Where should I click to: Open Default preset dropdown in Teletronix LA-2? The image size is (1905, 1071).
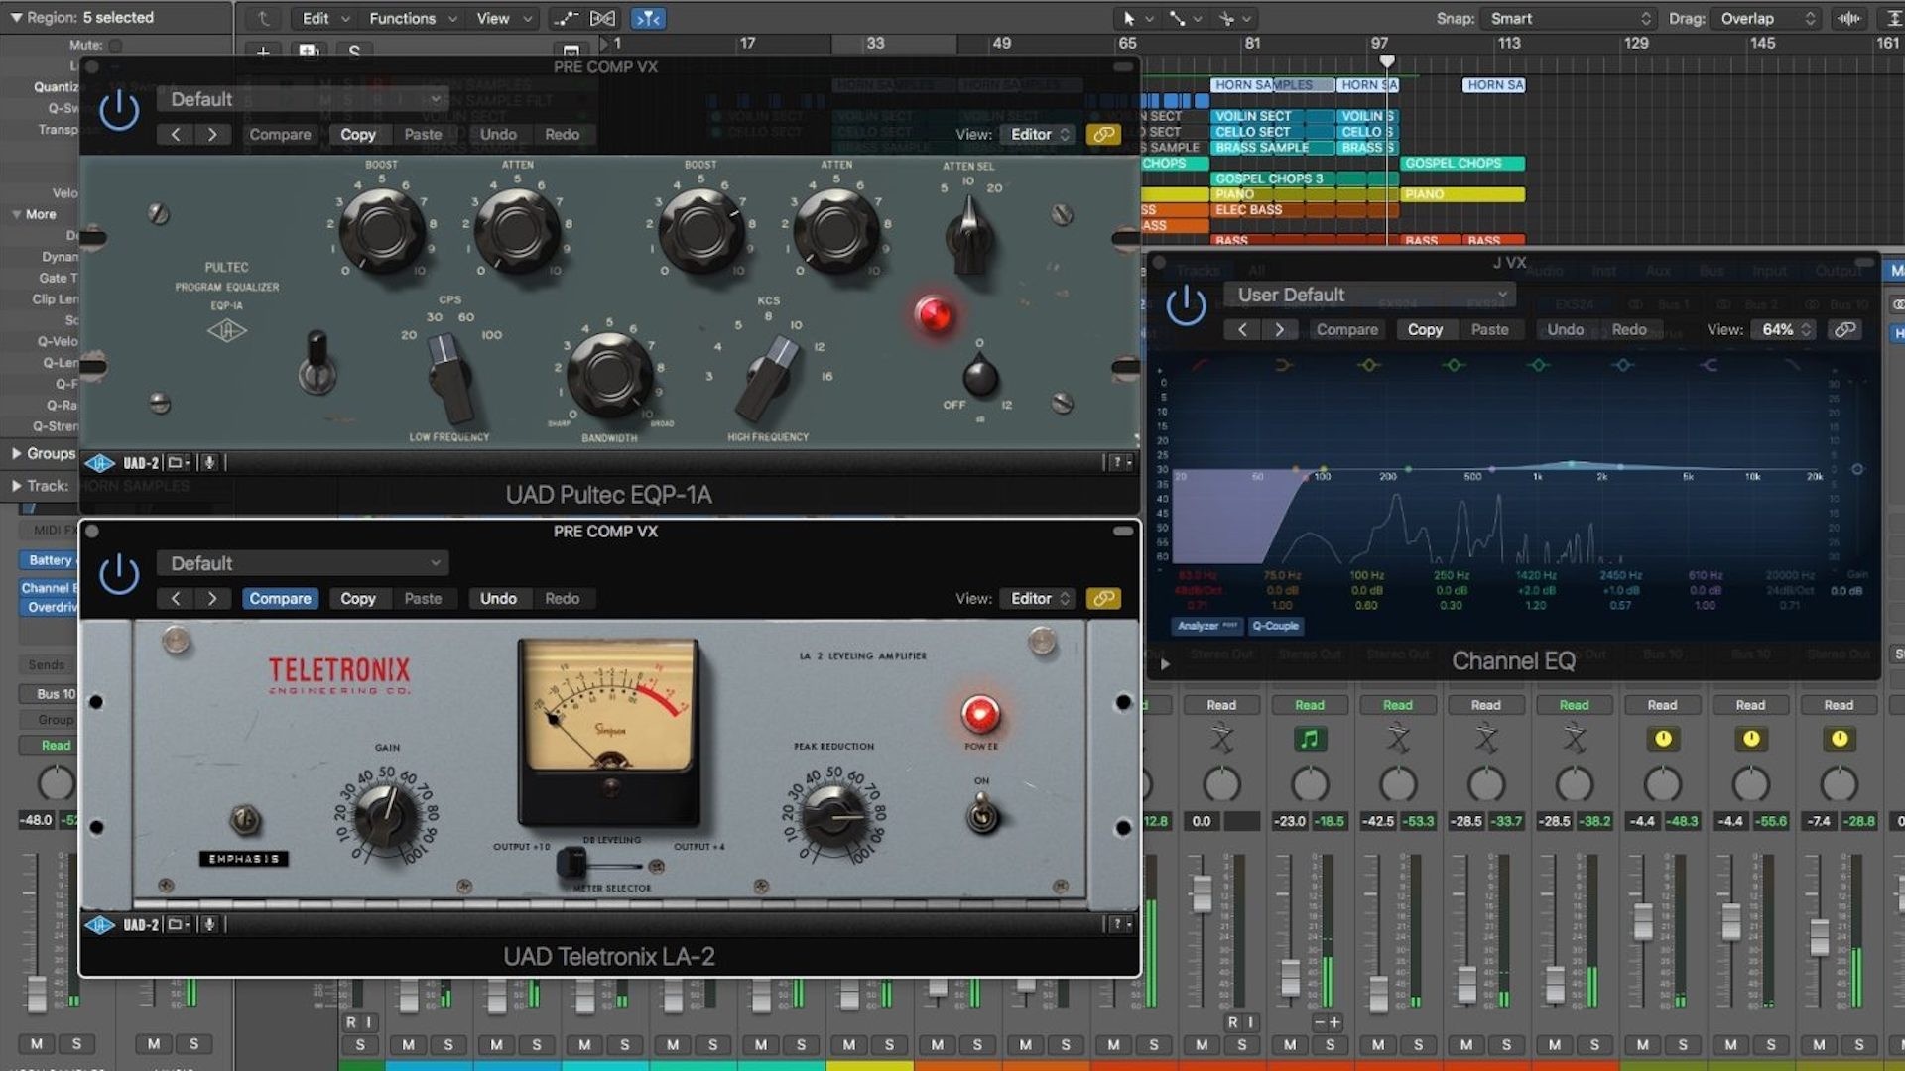(303, 563)
